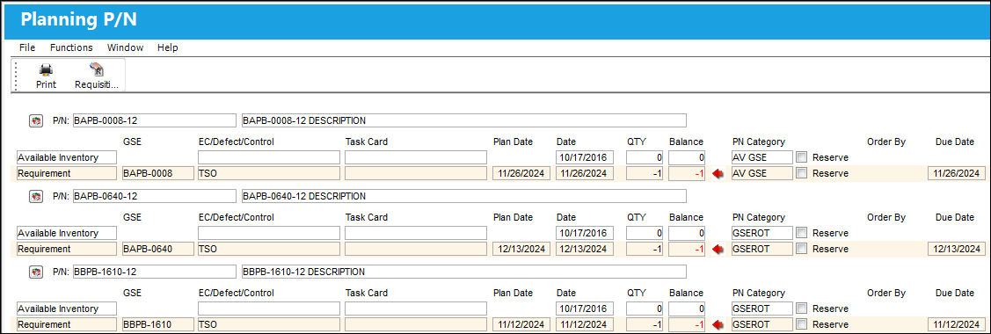Click TSO in the BBPB-1610 requirement row
The width and height of the screenshot is (991, 334).
(x=268, y=324)
